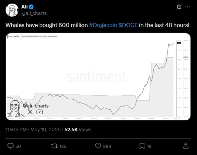Click the 998 likes count
The image size is (197, 155).
(107, 147)
